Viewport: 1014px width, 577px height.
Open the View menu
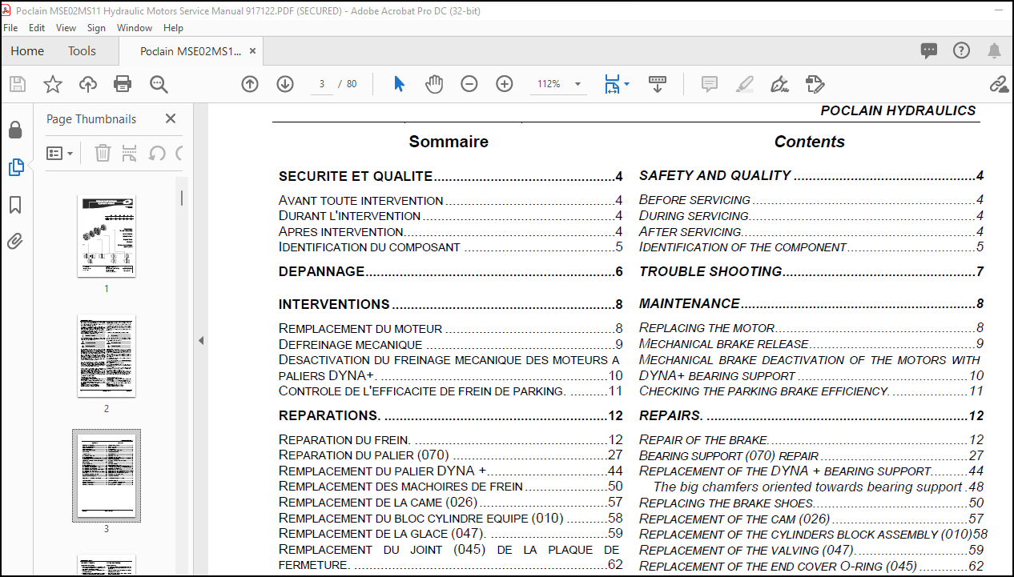click(x=66, y=27)
